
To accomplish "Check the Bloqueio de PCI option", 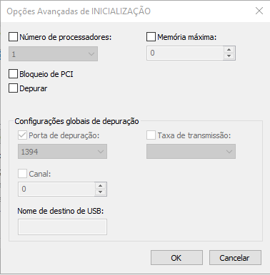I will click(13, 74).
